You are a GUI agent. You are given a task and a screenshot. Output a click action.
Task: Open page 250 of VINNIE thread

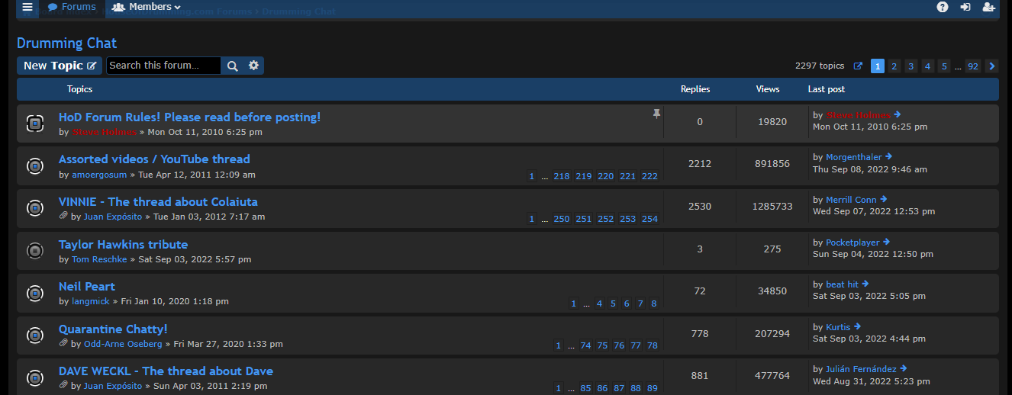click(x=562, y=219)
